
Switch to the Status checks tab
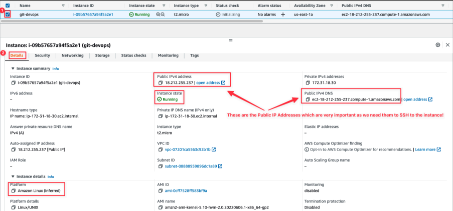coord(133,55)
